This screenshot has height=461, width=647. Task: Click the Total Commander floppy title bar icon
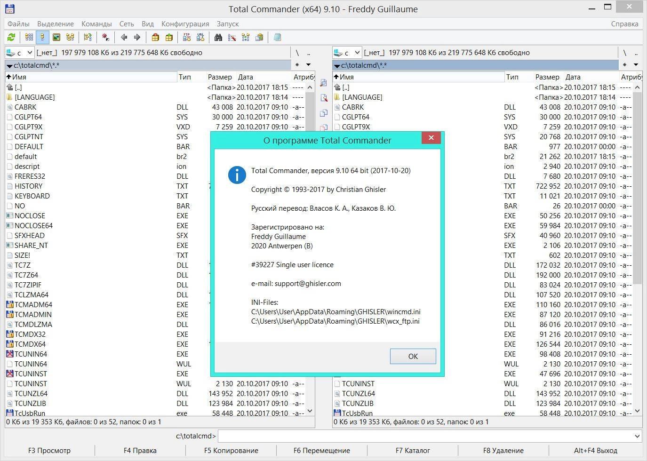9,8
